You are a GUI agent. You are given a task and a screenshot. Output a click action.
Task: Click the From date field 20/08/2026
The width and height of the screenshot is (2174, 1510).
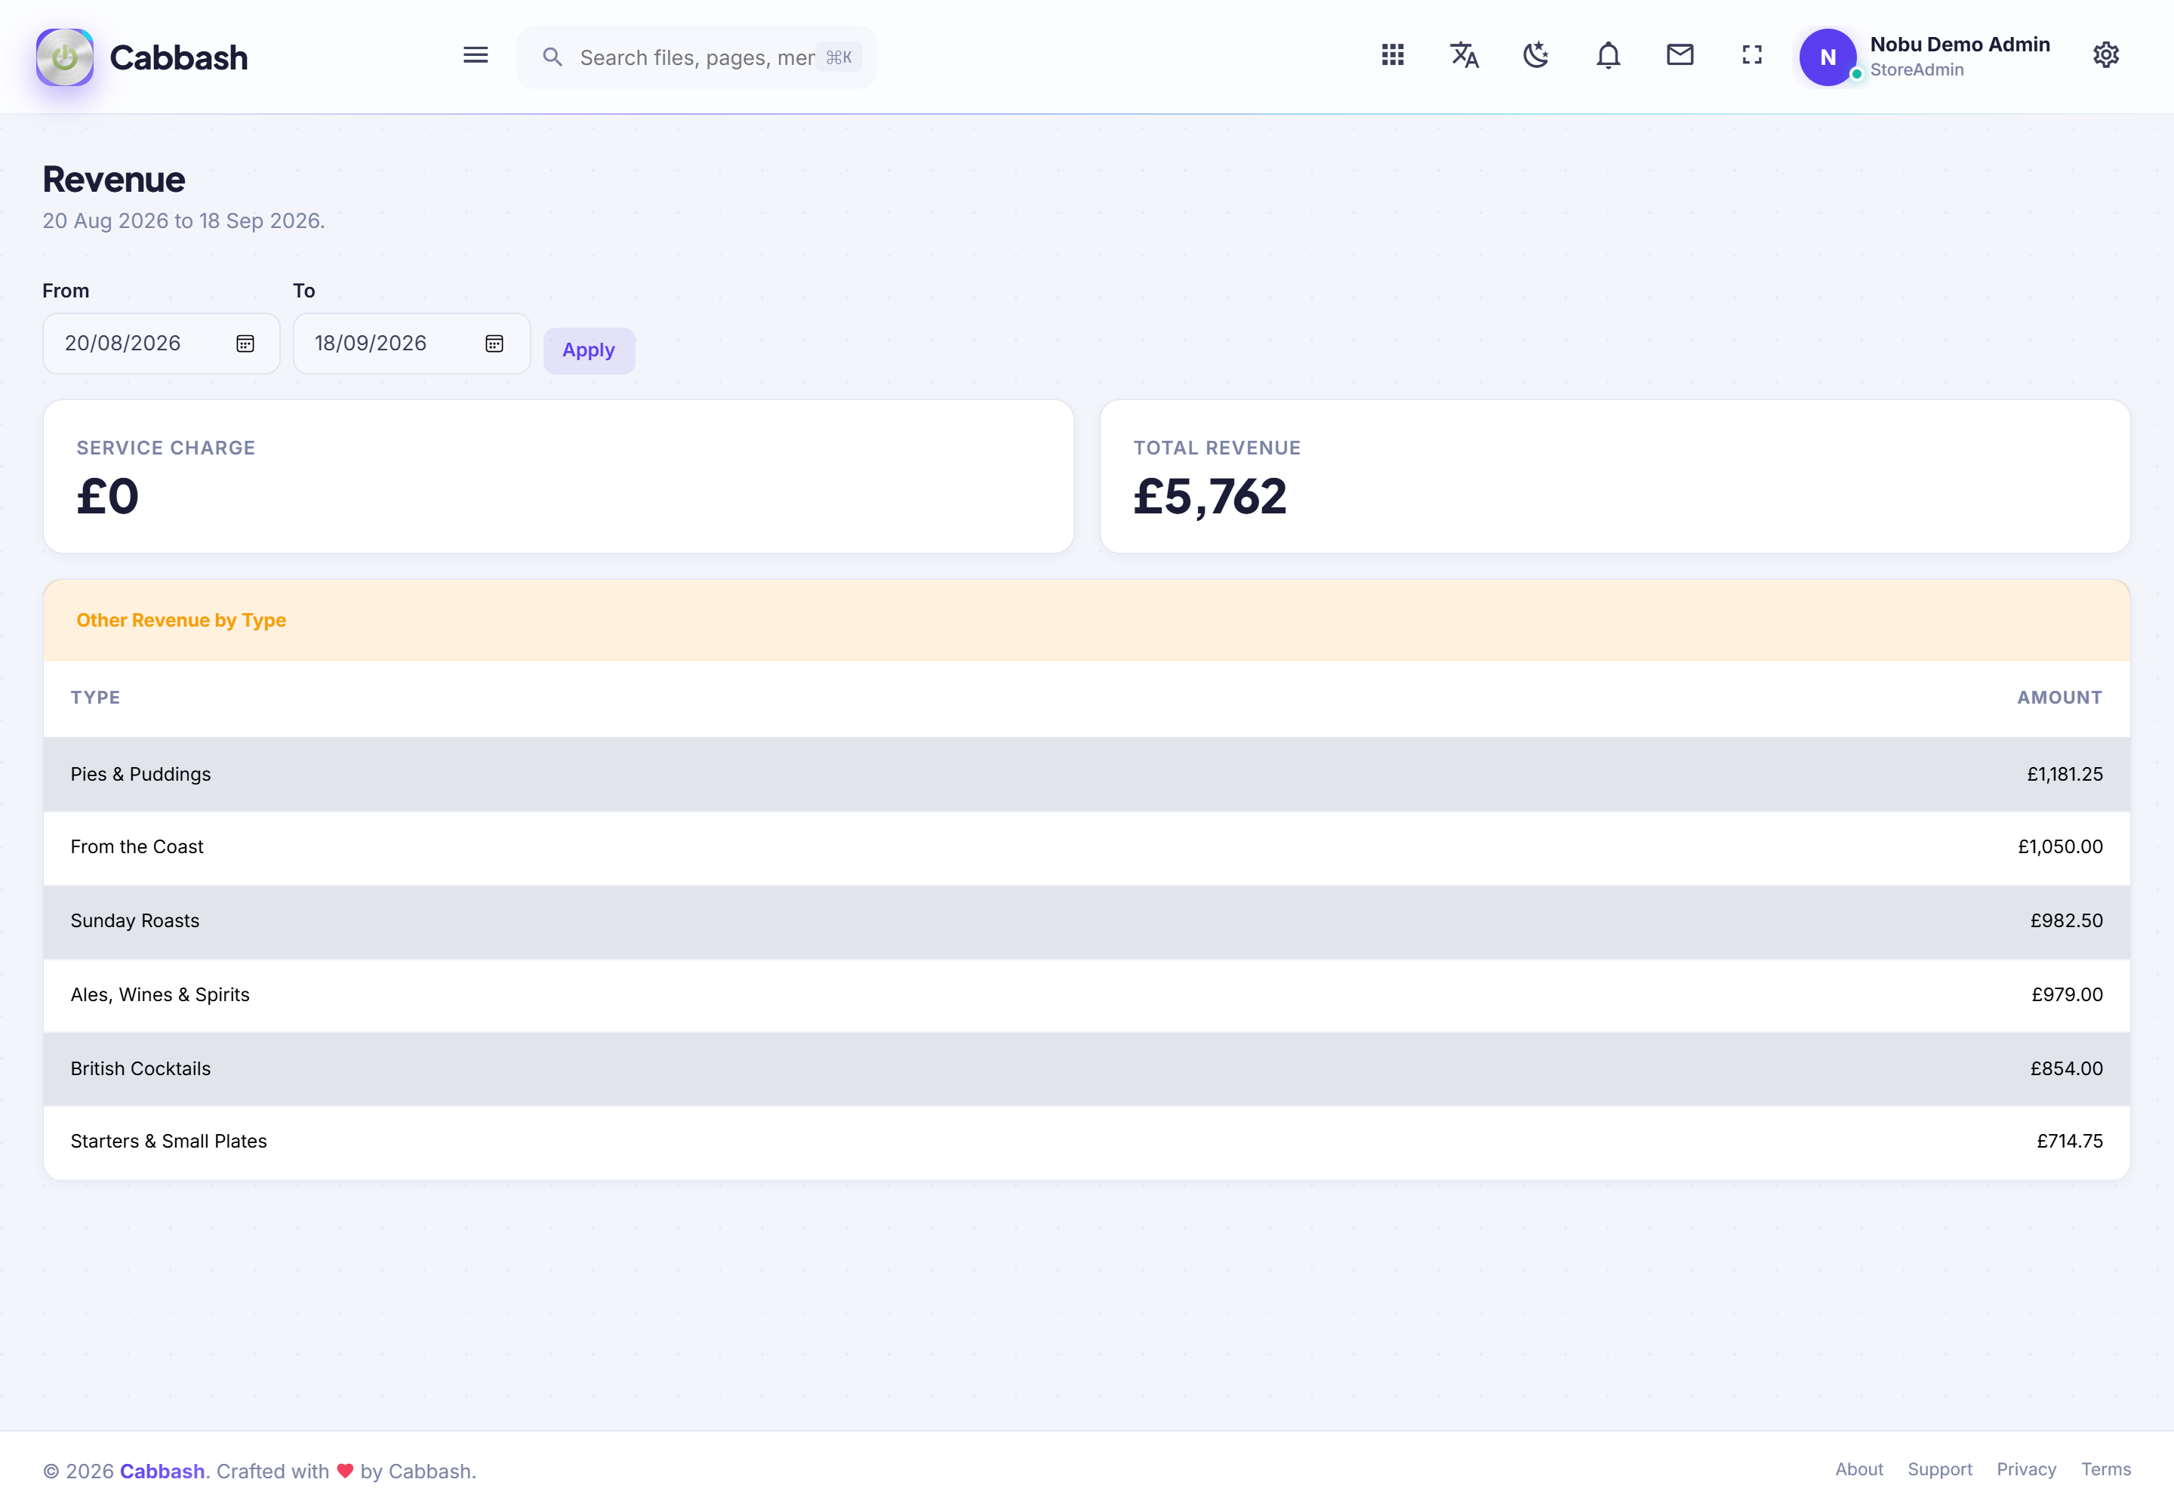(x=161, y=344)
